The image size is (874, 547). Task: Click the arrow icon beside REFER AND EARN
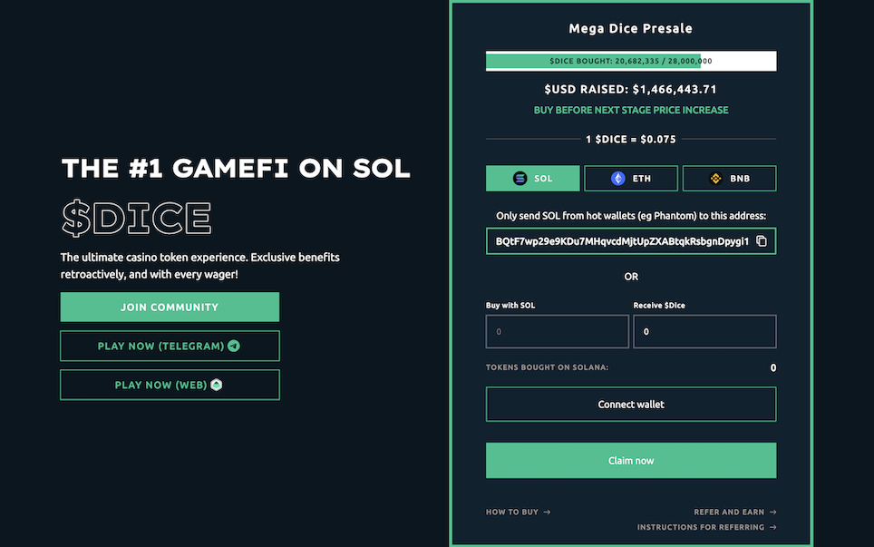(772, 512)
